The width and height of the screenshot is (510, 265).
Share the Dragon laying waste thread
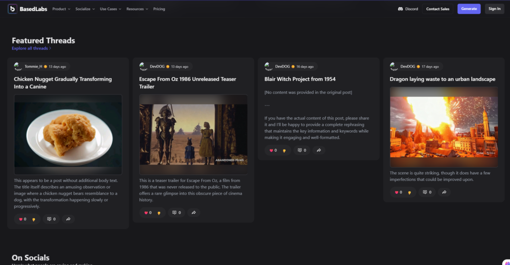tap(444, 192)
